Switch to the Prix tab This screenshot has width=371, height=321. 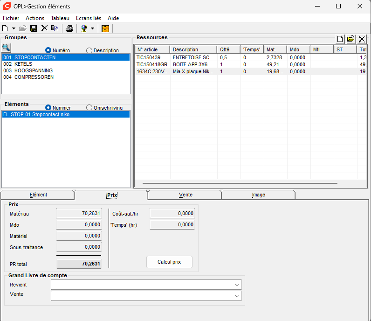pos(112,195)
